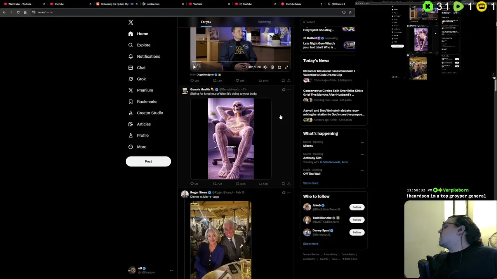This screenshot has width=497, height=279.
Task: Expand DogeDesigner video to fullscreen
Action: pyautogui.click(x=287, y=67)
